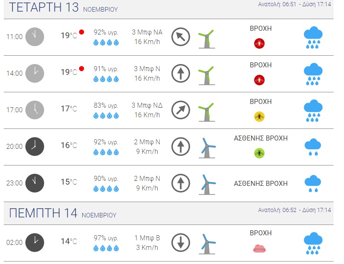Screen dimensions: 344x264
Task: Click the humidity droplets under 83% υγρ.
Action: pyautogui.click(x=106, y=116)
